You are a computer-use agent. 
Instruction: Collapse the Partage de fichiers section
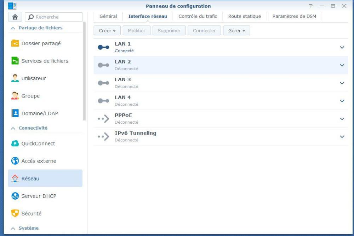click(x=13, y=28)
